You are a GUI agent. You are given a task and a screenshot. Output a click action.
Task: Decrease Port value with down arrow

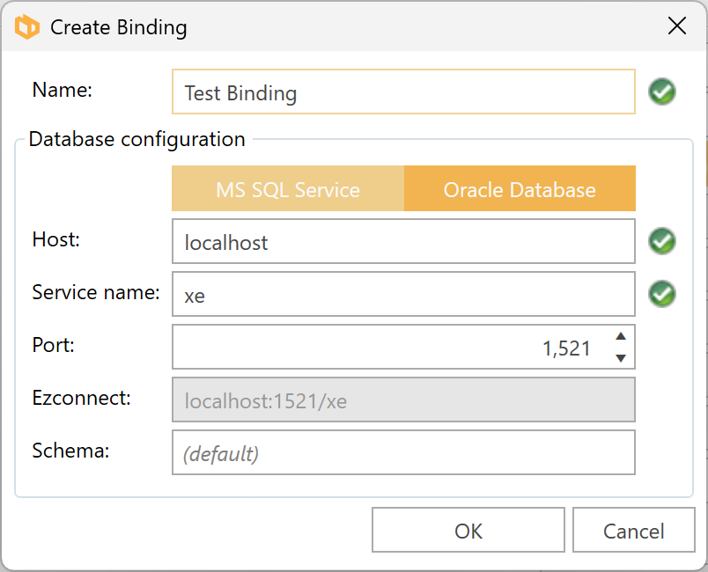[621, 357]
